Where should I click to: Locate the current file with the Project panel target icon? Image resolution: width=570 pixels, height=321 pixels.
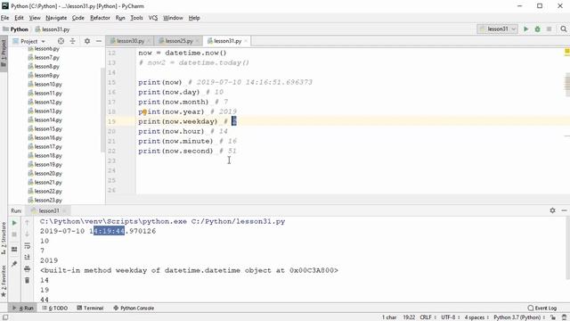pos(61,41)
